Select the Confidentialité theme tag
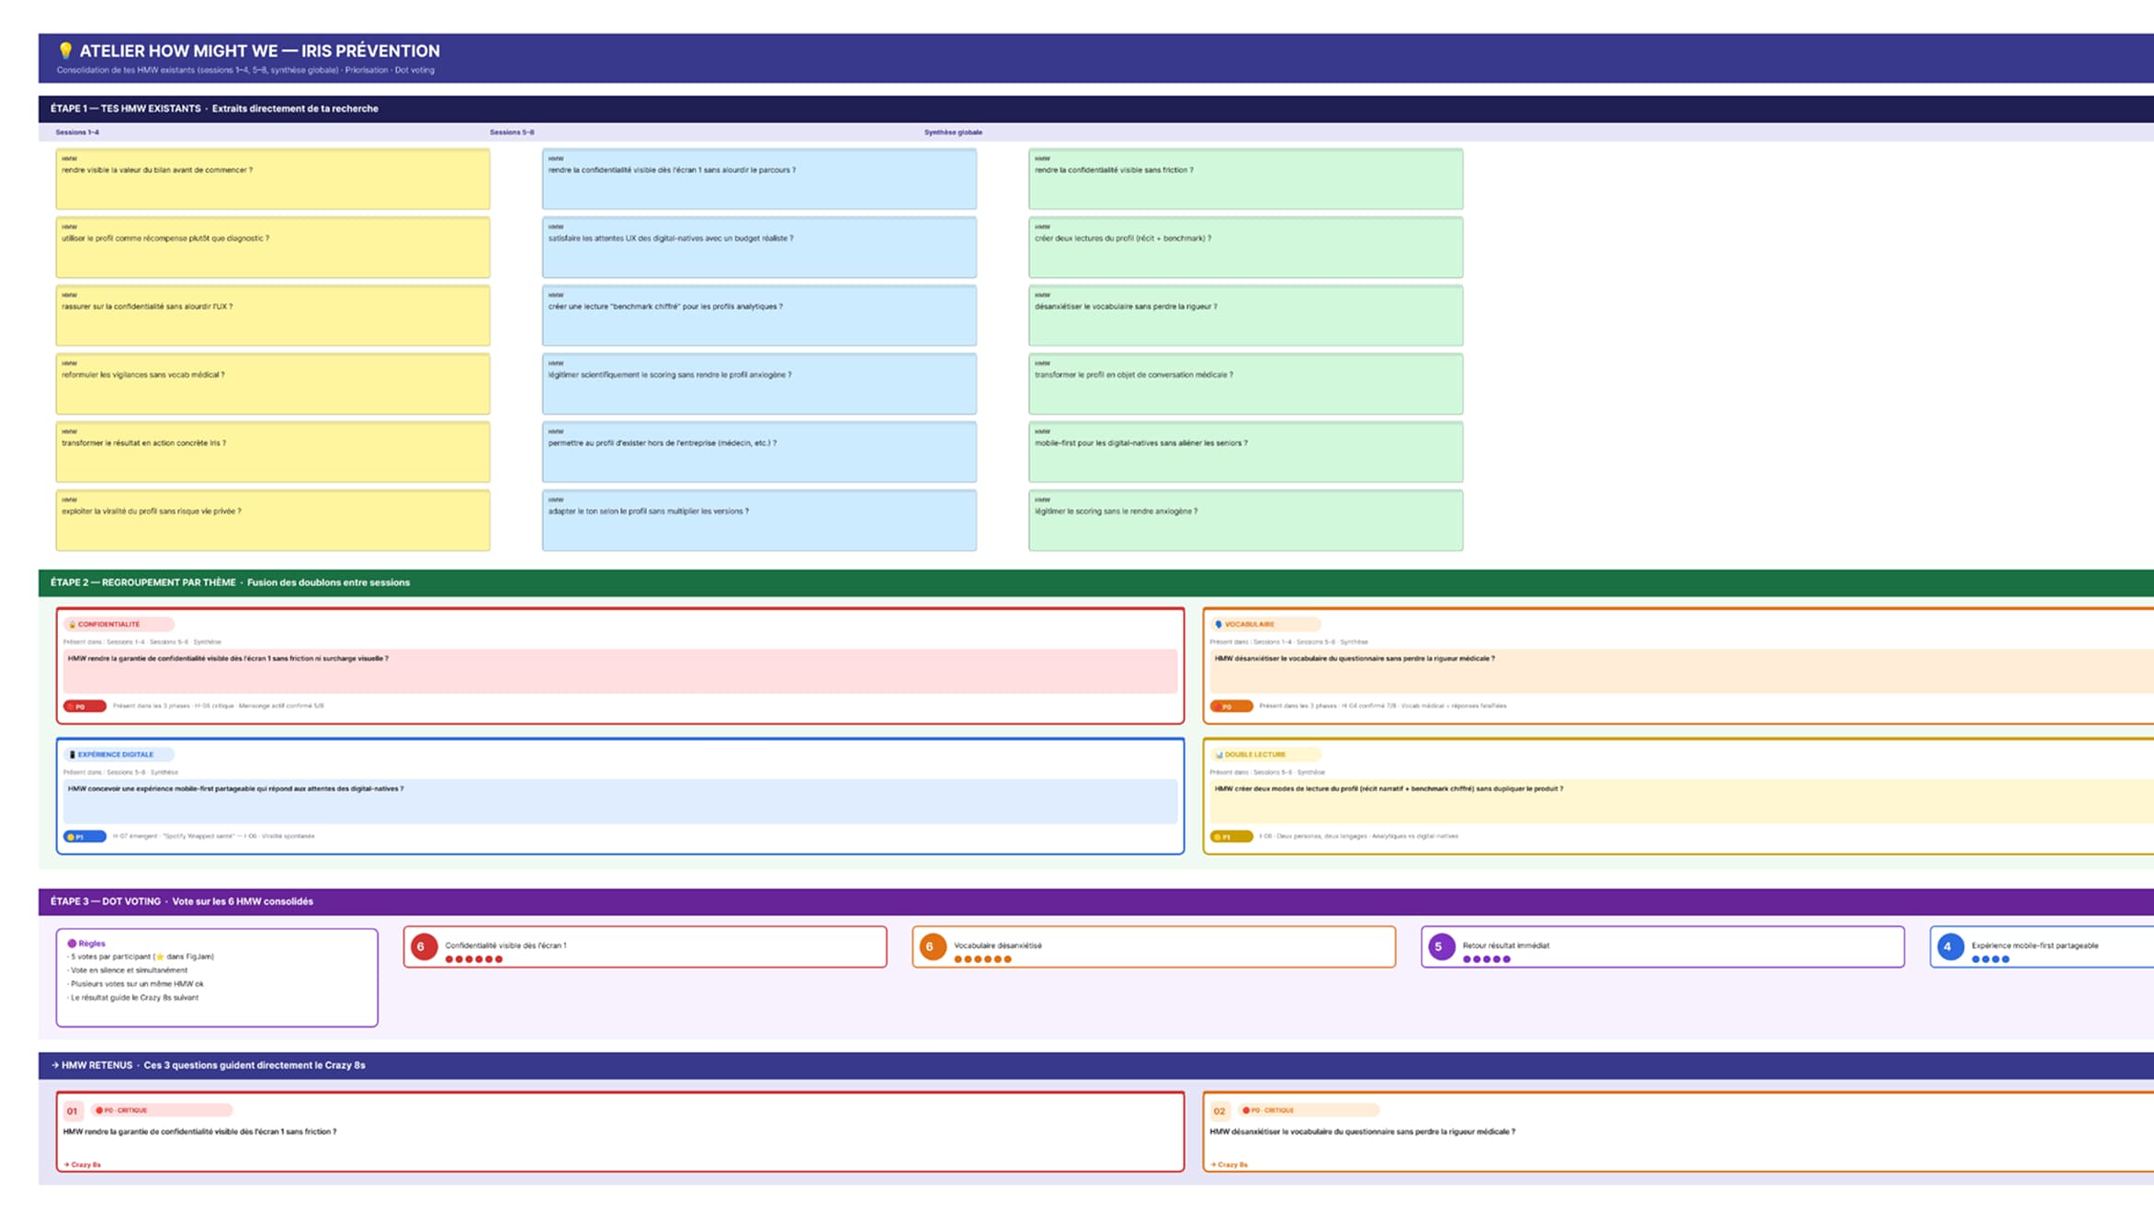 (119, 624)
